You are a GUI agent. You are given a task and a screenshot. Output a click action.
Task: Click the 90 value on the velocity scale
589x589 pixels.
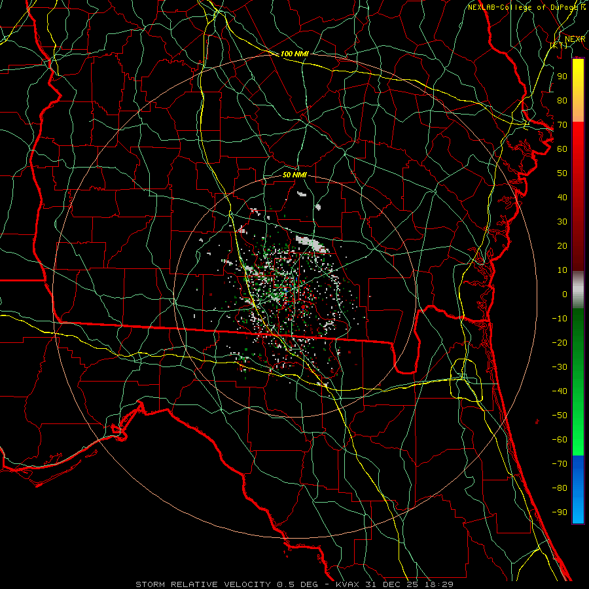click(562, 77)
